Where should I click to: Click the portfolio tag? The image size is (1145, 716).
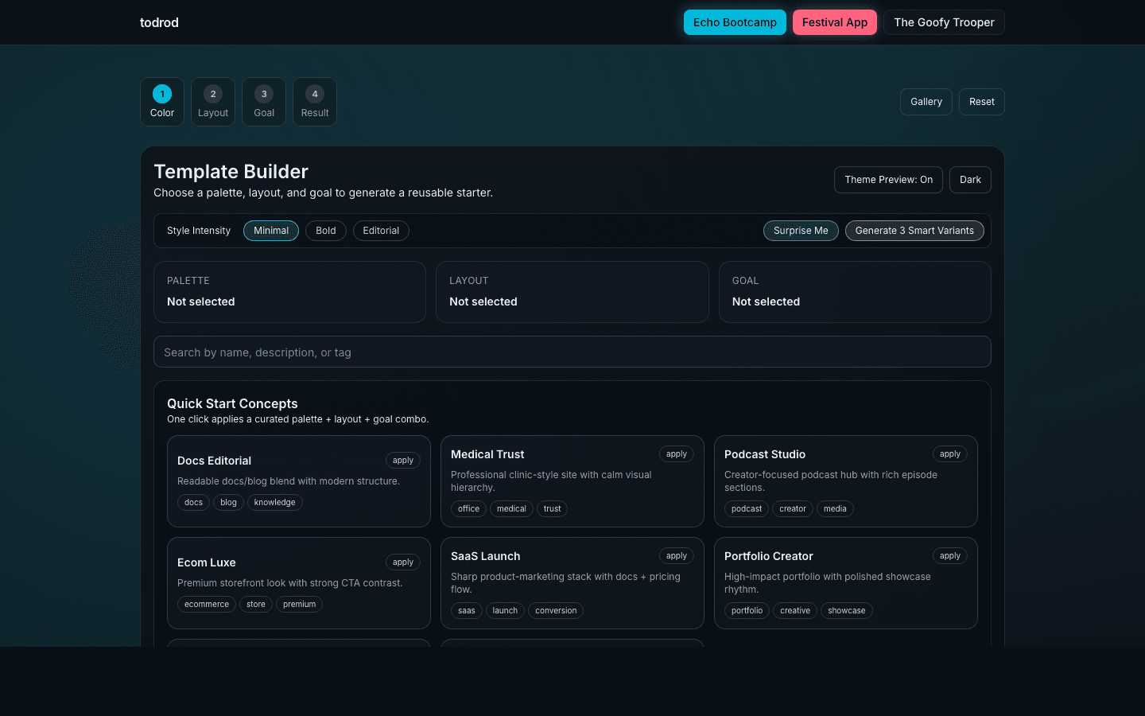(x=747, y=611)
